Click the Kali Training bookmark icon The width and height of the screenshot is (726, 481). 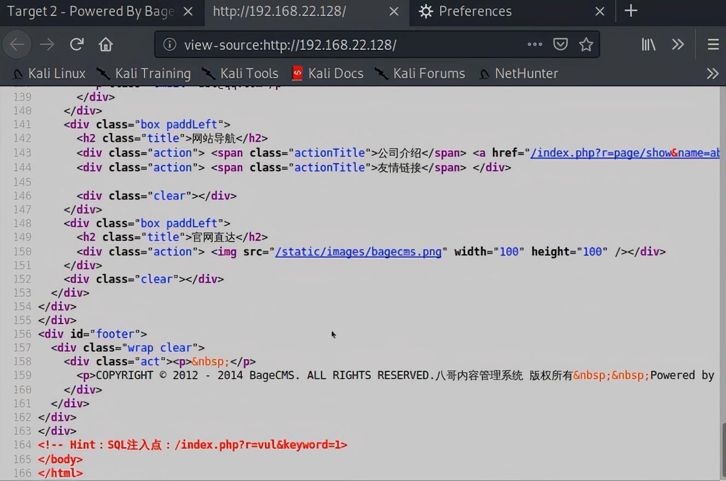click(103, 73)
